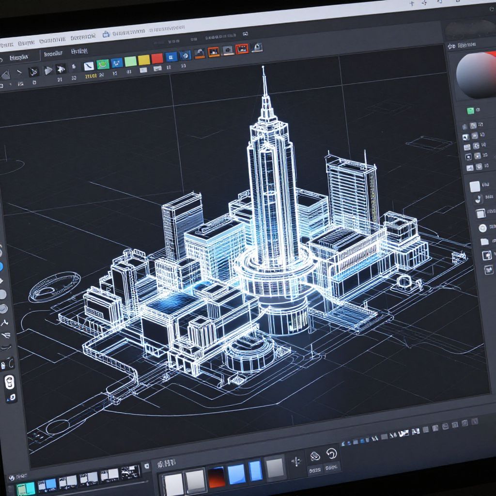Select the white-arrow pointer tool in the toolbar
496x496 pixels.
click(x=61, y=69)
